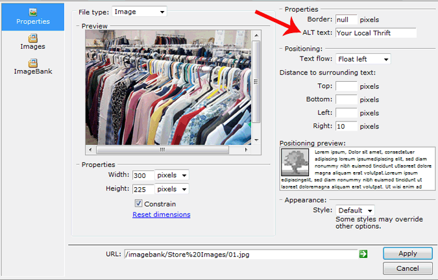This screenshot has width=438, height=280.
Task: Open the Properties tab in the sidebar
Action: (x=32, y=17)
